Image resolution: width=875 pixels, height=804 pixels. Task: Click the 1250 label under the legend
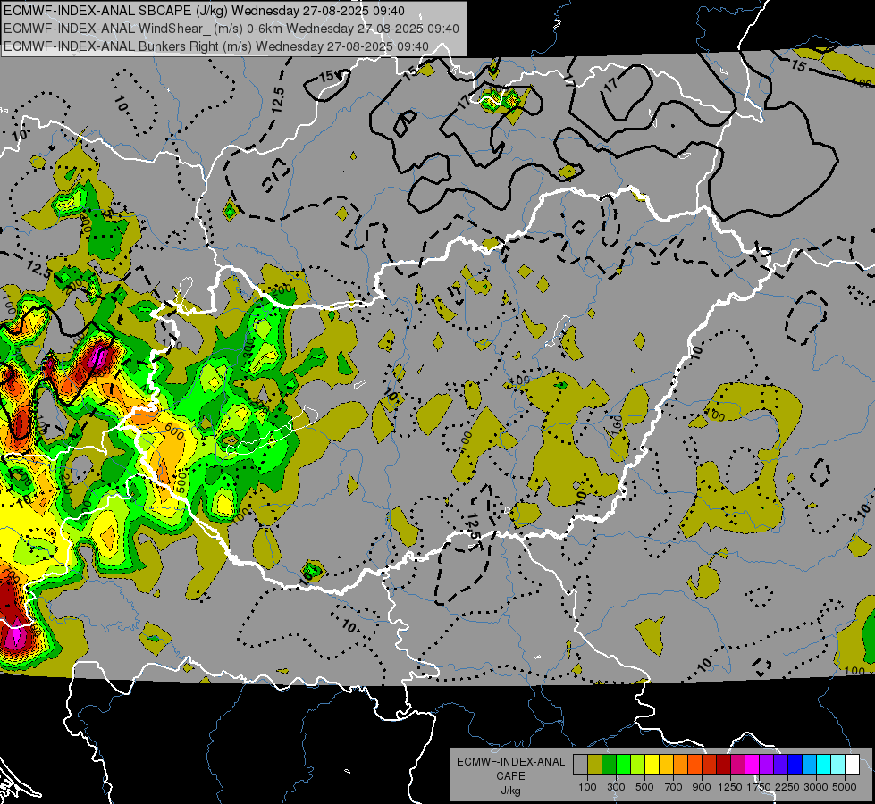(730, 787)
